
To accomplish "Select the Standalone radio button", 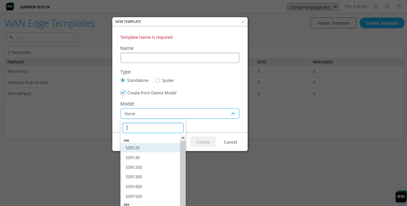I will pyautogui.click(x=123, y=81).
